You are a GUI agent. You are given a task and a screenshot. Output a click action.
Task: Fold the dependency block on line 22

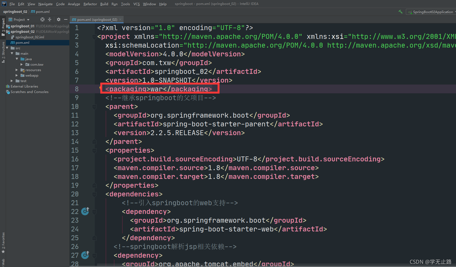(95, 211)
